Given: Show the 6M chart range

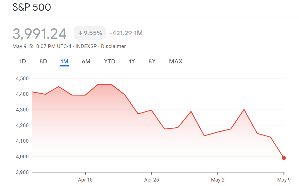Looking at the screenshot, I should click(x=86, y=61).
